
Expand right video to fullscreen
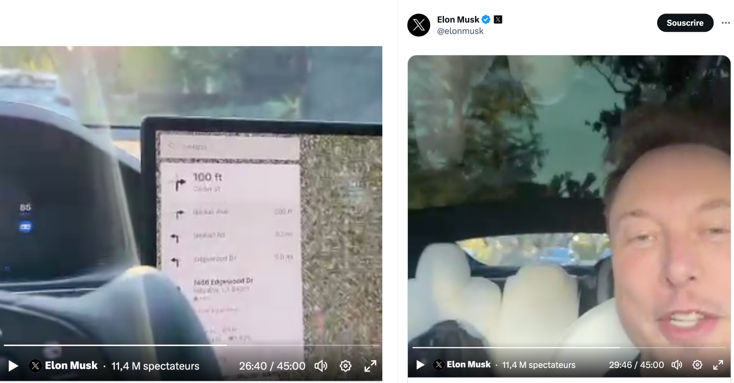pos(718,365)
